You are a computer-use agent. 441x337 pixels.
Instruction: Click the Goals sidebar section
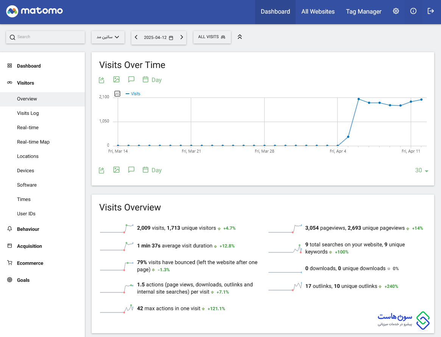tap(23, 280)
